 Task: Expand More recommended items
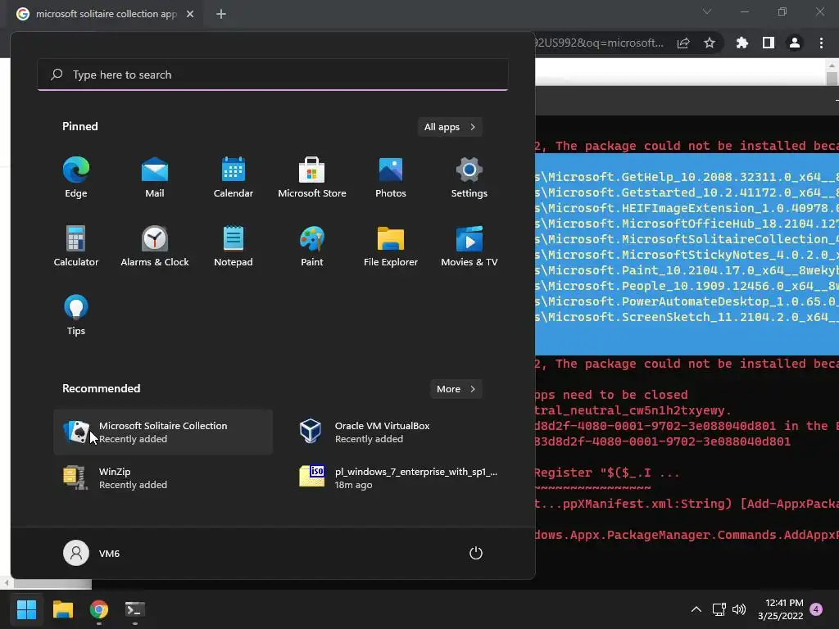(456, 389)
